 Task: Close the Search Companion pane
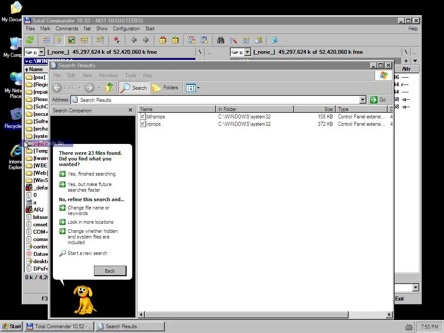click(x=131, y=110)
